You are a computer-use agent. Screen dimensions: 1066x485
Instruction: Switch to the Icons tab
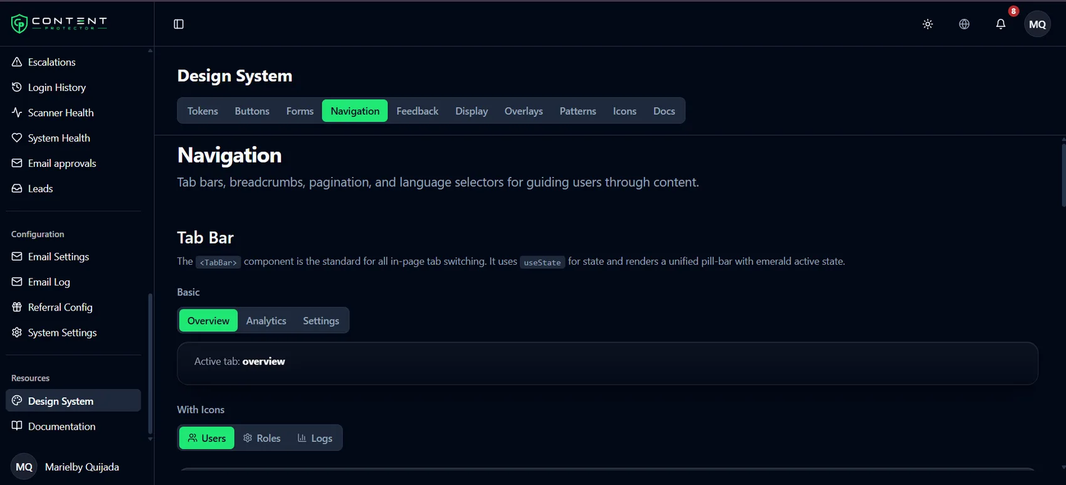point(625,110)
